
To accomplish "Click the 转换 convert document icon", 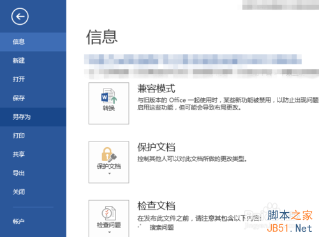I will pyautogui.click(x=109, y=96).
